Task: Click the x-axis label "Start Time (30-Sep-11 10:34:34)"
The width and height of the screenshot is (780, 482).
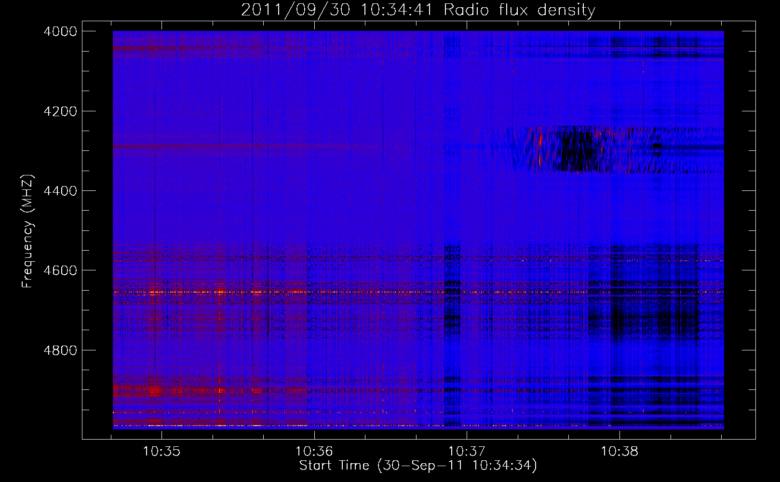Action: pyautogui.click(x=418, y=465)
